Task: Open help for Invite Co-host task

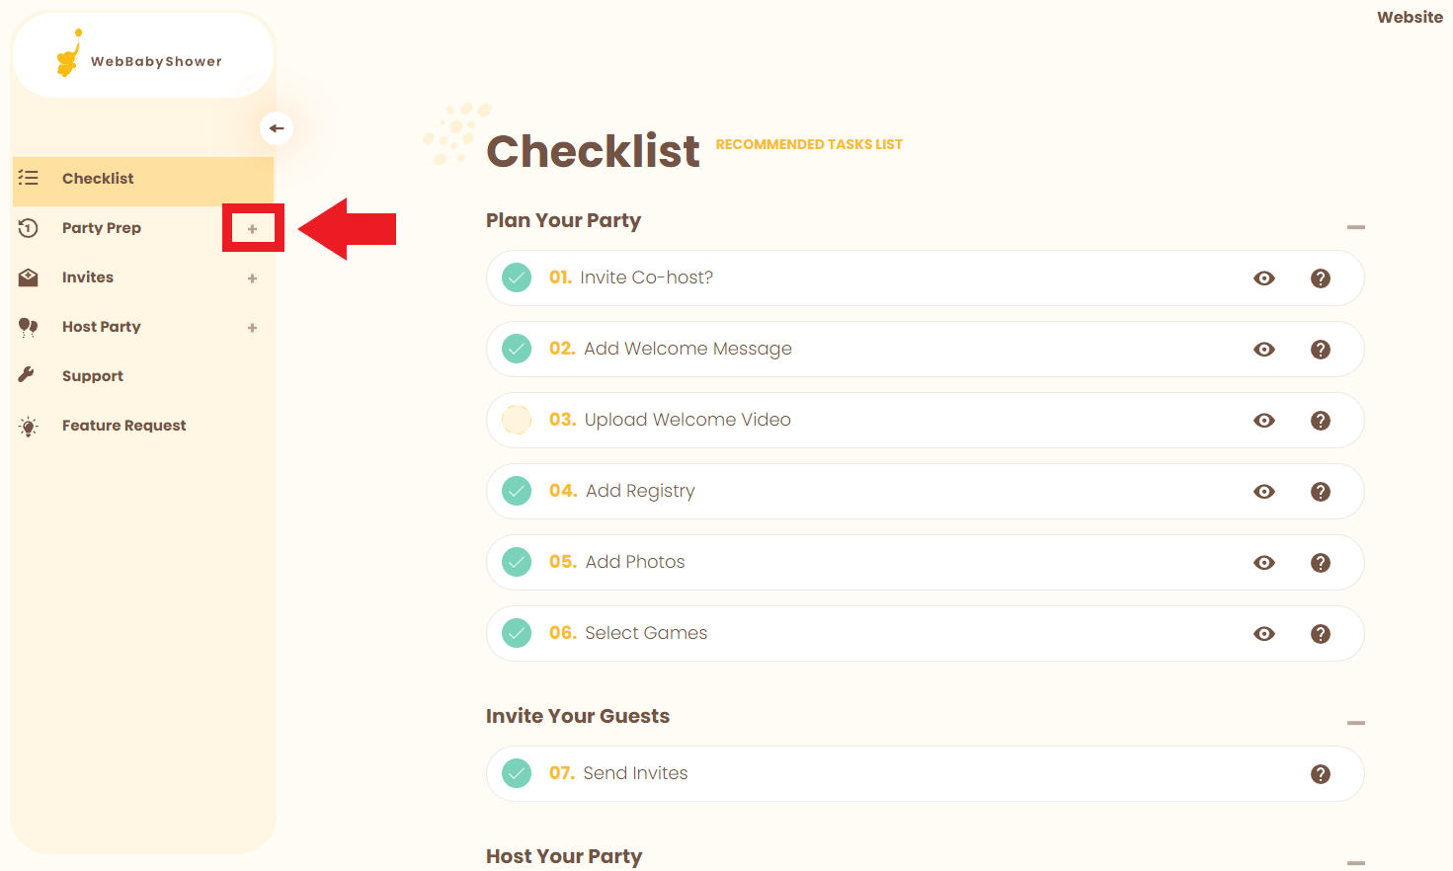Action: pos(1320,278)
